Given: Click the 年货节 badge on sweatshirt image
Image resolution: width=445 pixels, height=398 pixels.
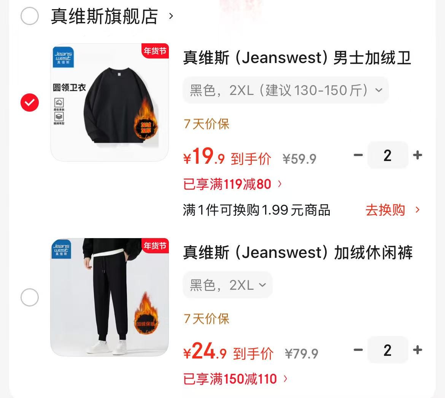Looking at the screenshot, I should (155, 51).
